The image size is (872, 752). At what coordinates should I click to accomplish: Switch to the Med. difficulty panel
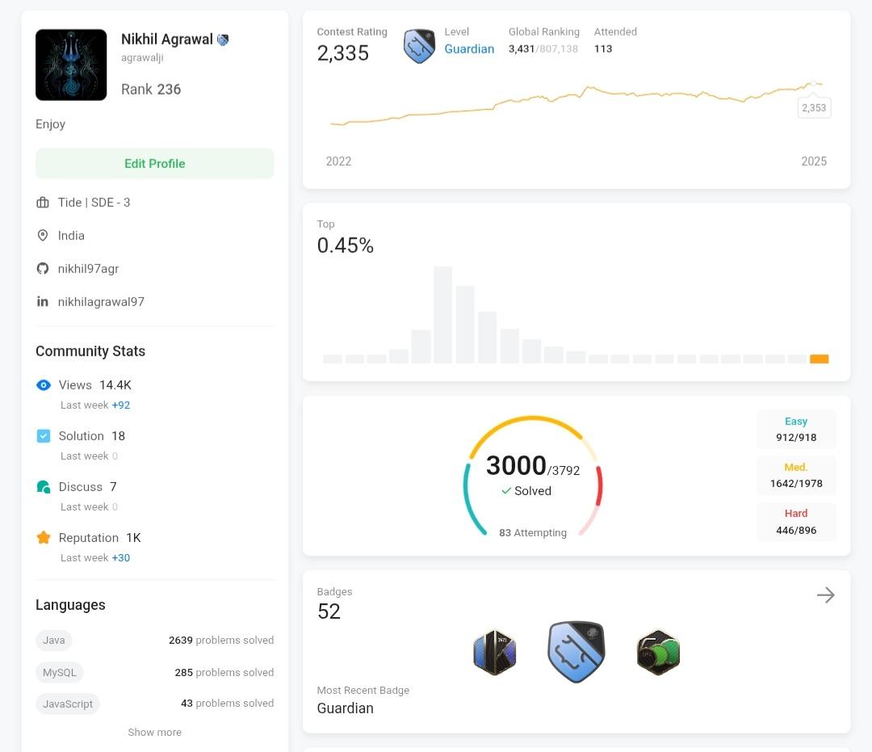796,475
